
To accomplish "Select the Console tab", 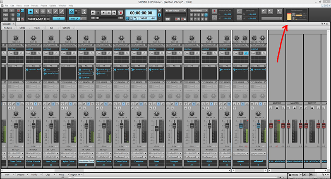I will (7, 24).
